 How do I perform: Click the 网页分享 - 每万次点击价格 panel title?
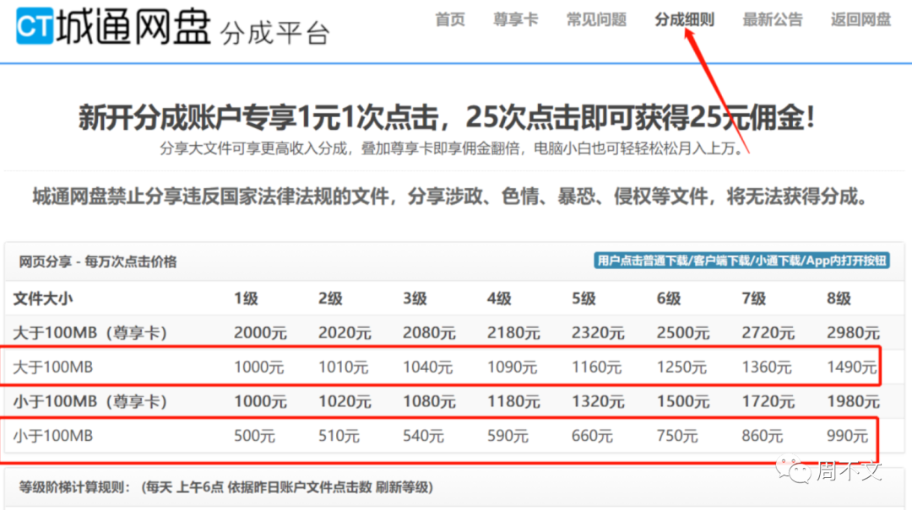[x=98, y=262]
